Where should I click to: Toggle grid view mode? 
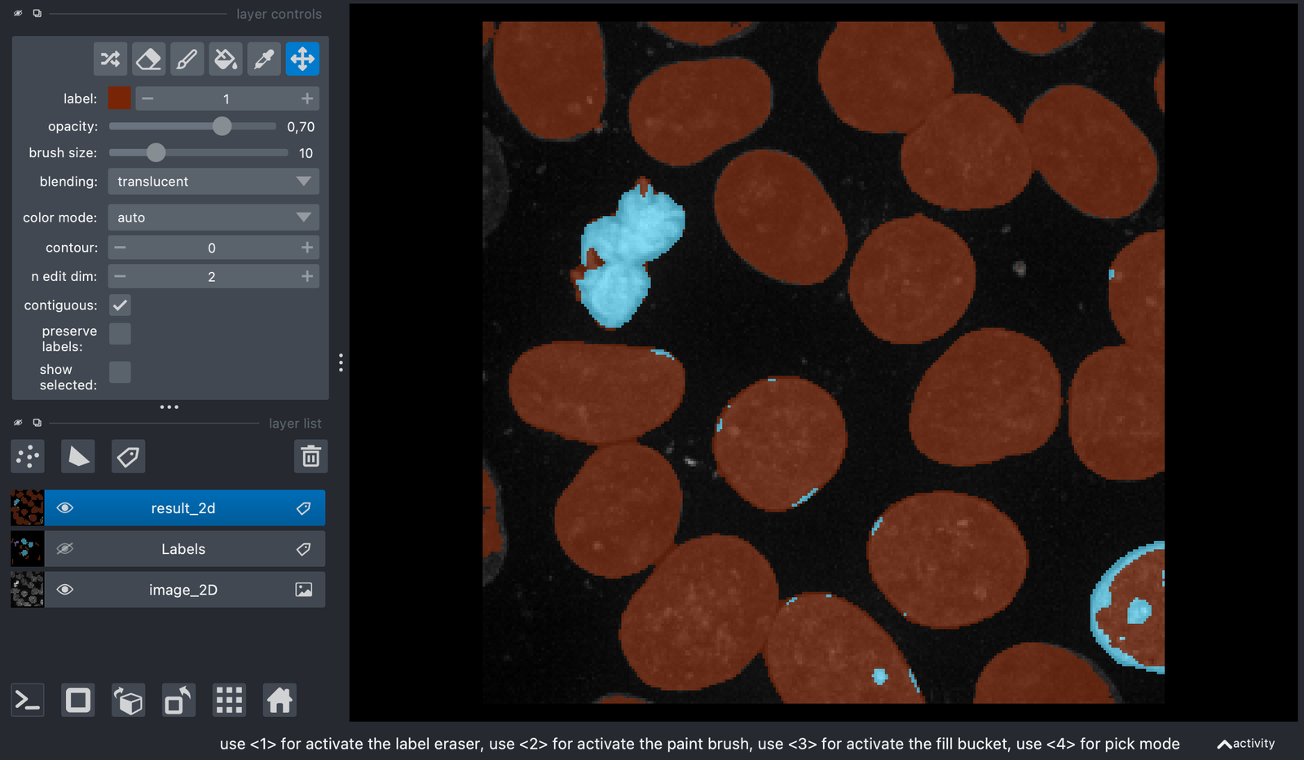click(x=229, y=700)
